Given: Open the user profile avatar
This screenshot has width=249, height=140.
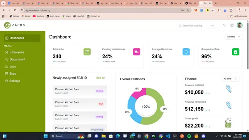Looking at the screenshot, I should point(240,25).
